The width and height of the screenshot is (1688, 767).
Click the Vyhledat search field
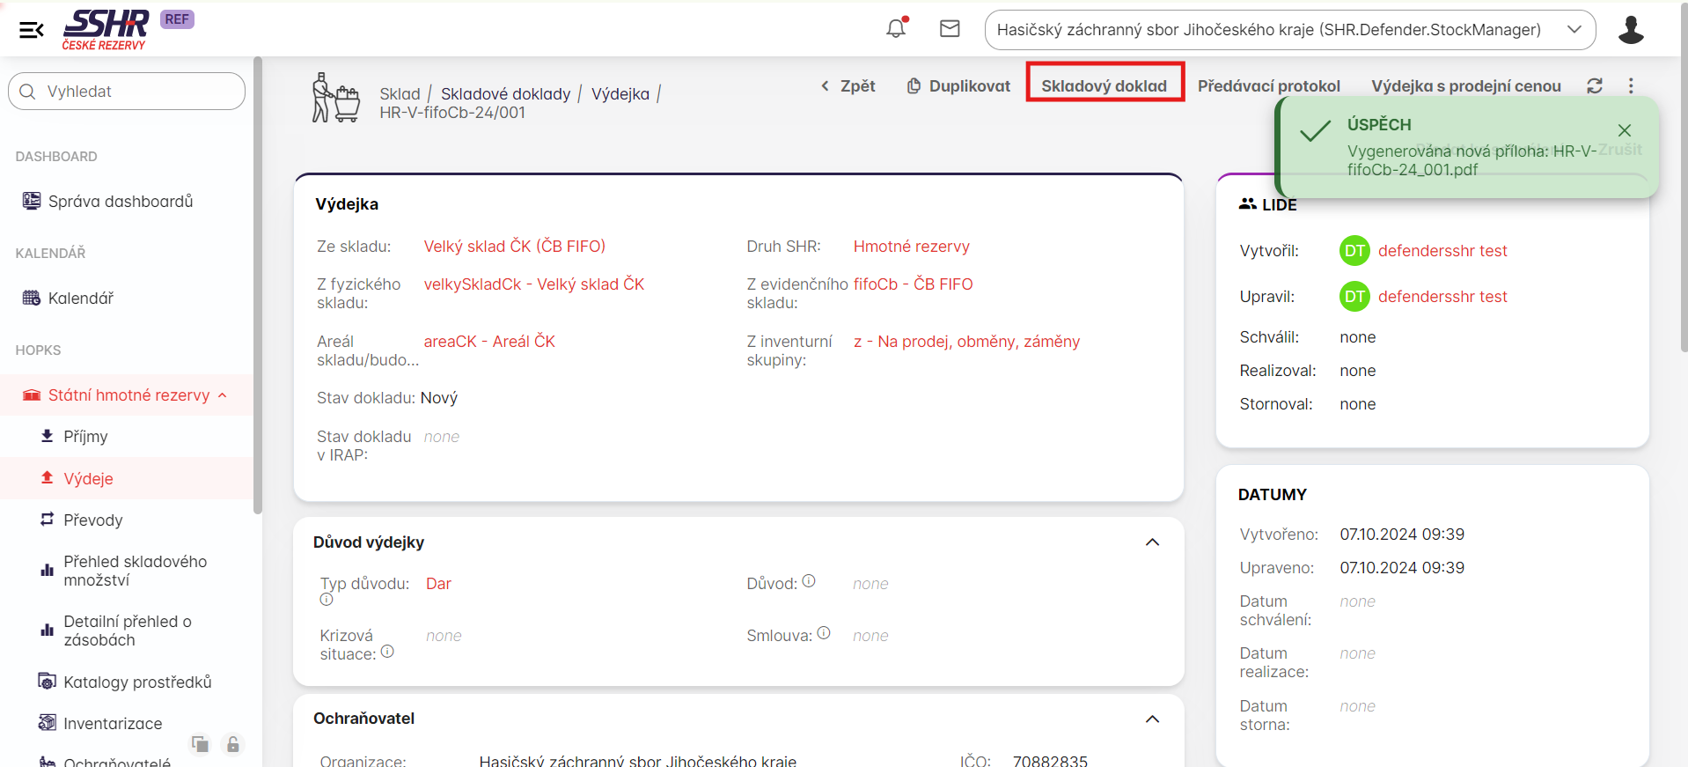click(x=127, y=92)
